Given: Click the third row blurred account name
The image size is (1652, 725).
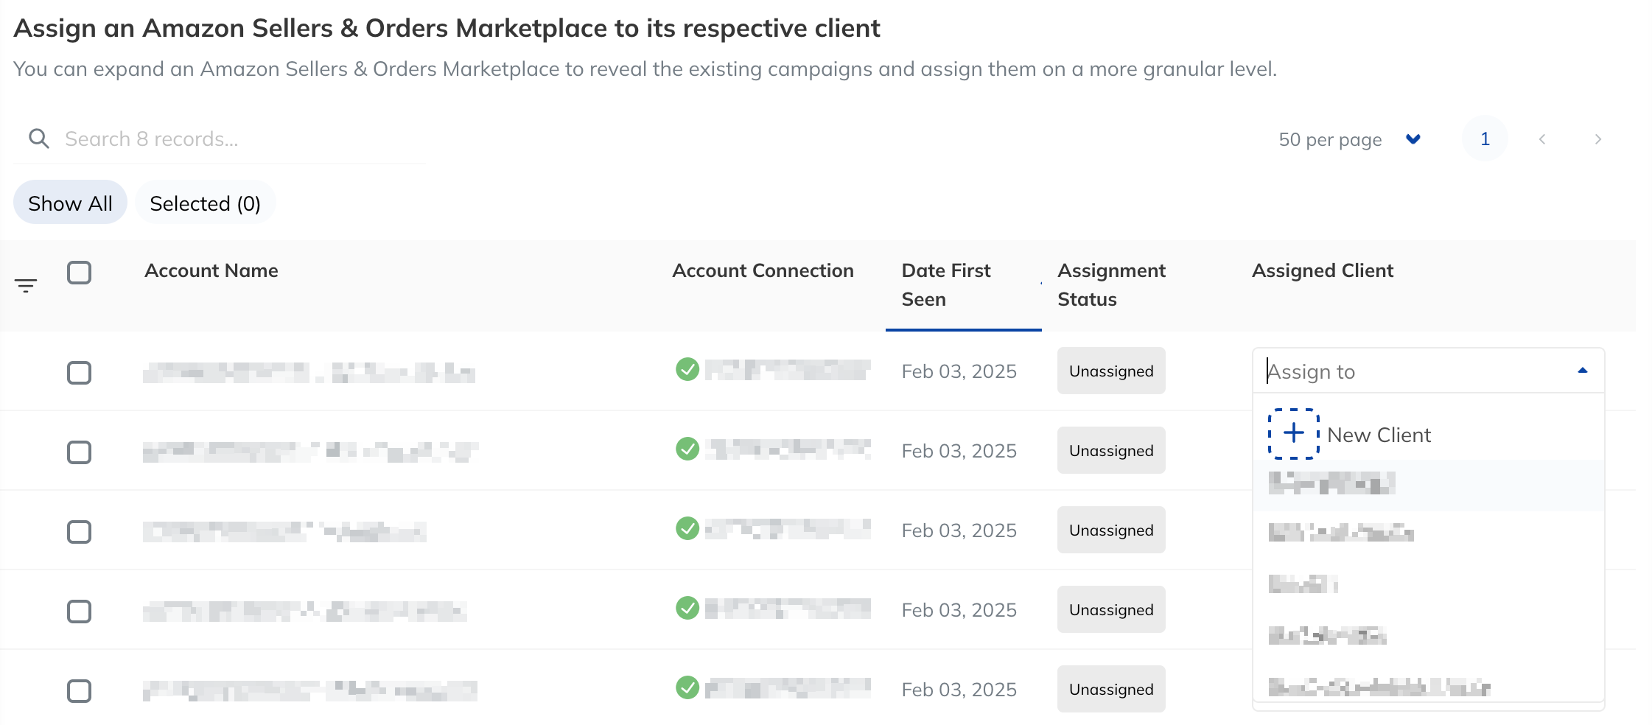Looking at the screenshot, I should point(284,531).
